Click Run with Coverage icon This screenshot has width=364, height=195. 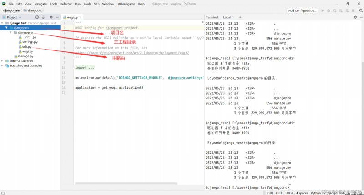pos(334,10)
